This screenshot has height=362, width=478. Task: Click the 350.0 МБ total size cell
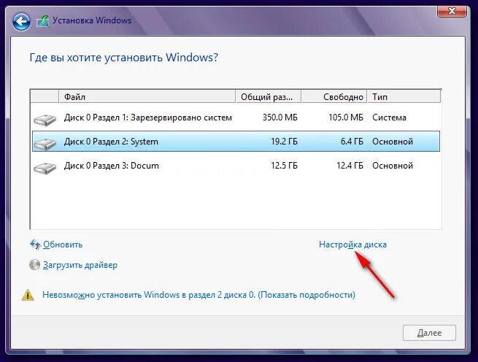(x=280, y=118)
